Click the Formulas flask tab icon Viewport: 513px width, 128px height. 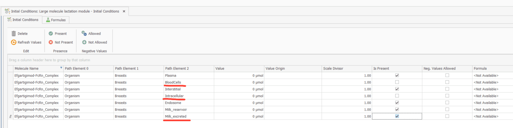pyautogui.click(x=48, y=20)
